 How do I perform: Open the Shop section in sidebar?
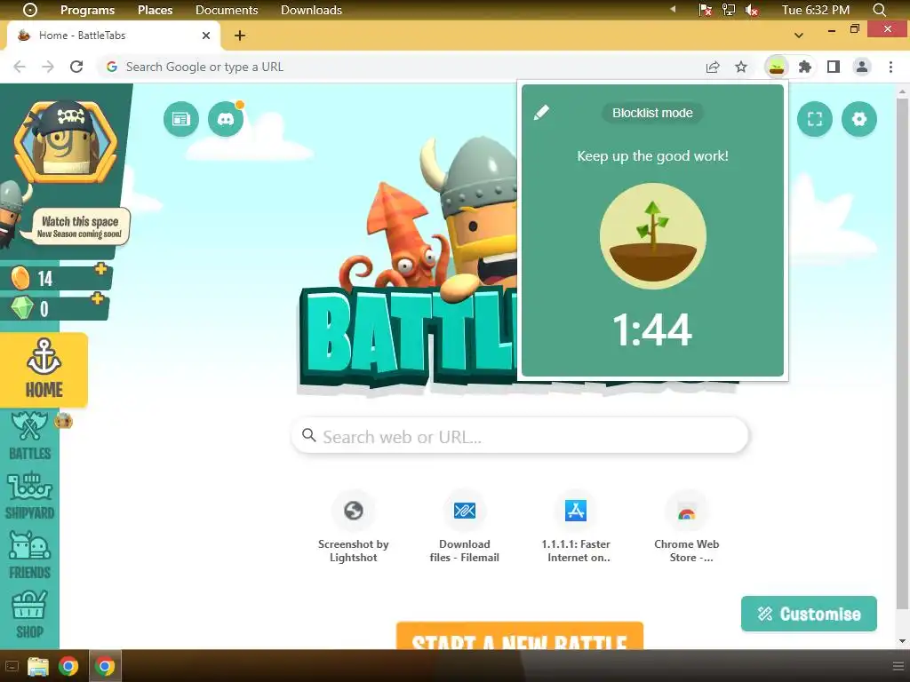(x=29, y=615)
